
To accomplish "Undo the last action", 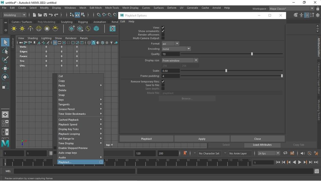I will [x=50, y=15].
